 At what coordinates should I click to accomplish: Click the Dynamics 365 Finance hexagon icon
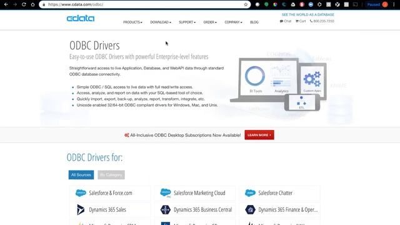[x=250, y=210]
